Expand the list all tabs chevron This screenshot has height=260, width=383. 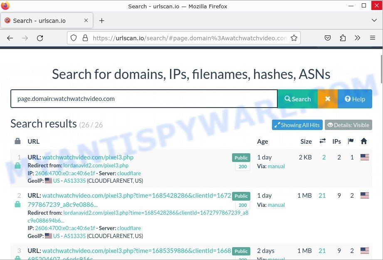click(374, 20)
